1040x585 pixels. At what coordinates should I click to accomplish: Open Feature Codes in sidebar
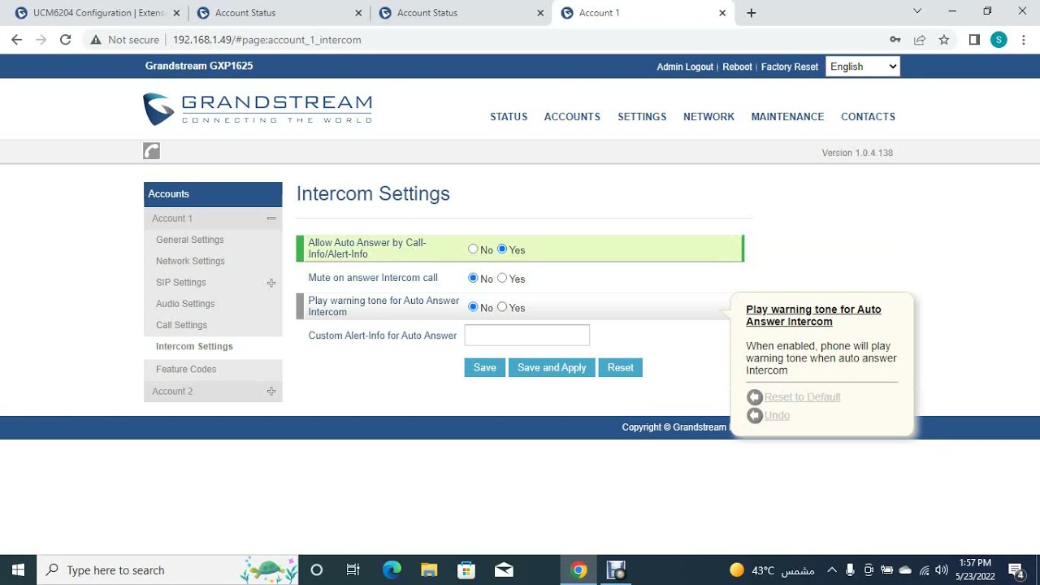(x=186, y=369)
